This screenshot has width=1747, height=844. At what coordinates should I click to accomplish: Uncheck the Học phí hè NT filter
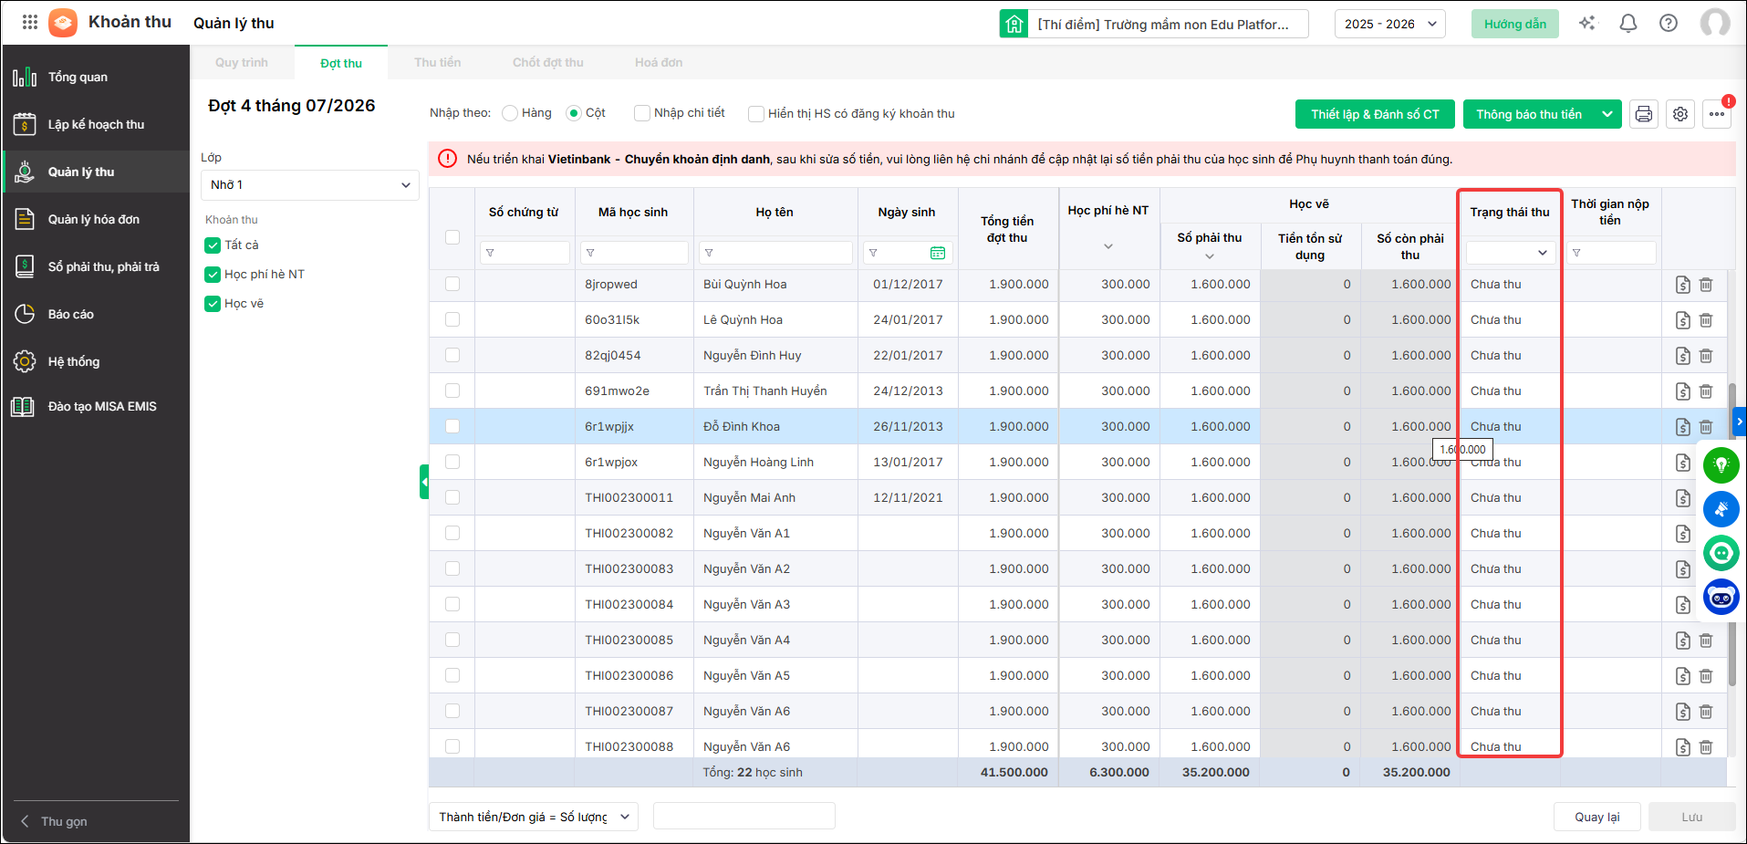(213, 274)
